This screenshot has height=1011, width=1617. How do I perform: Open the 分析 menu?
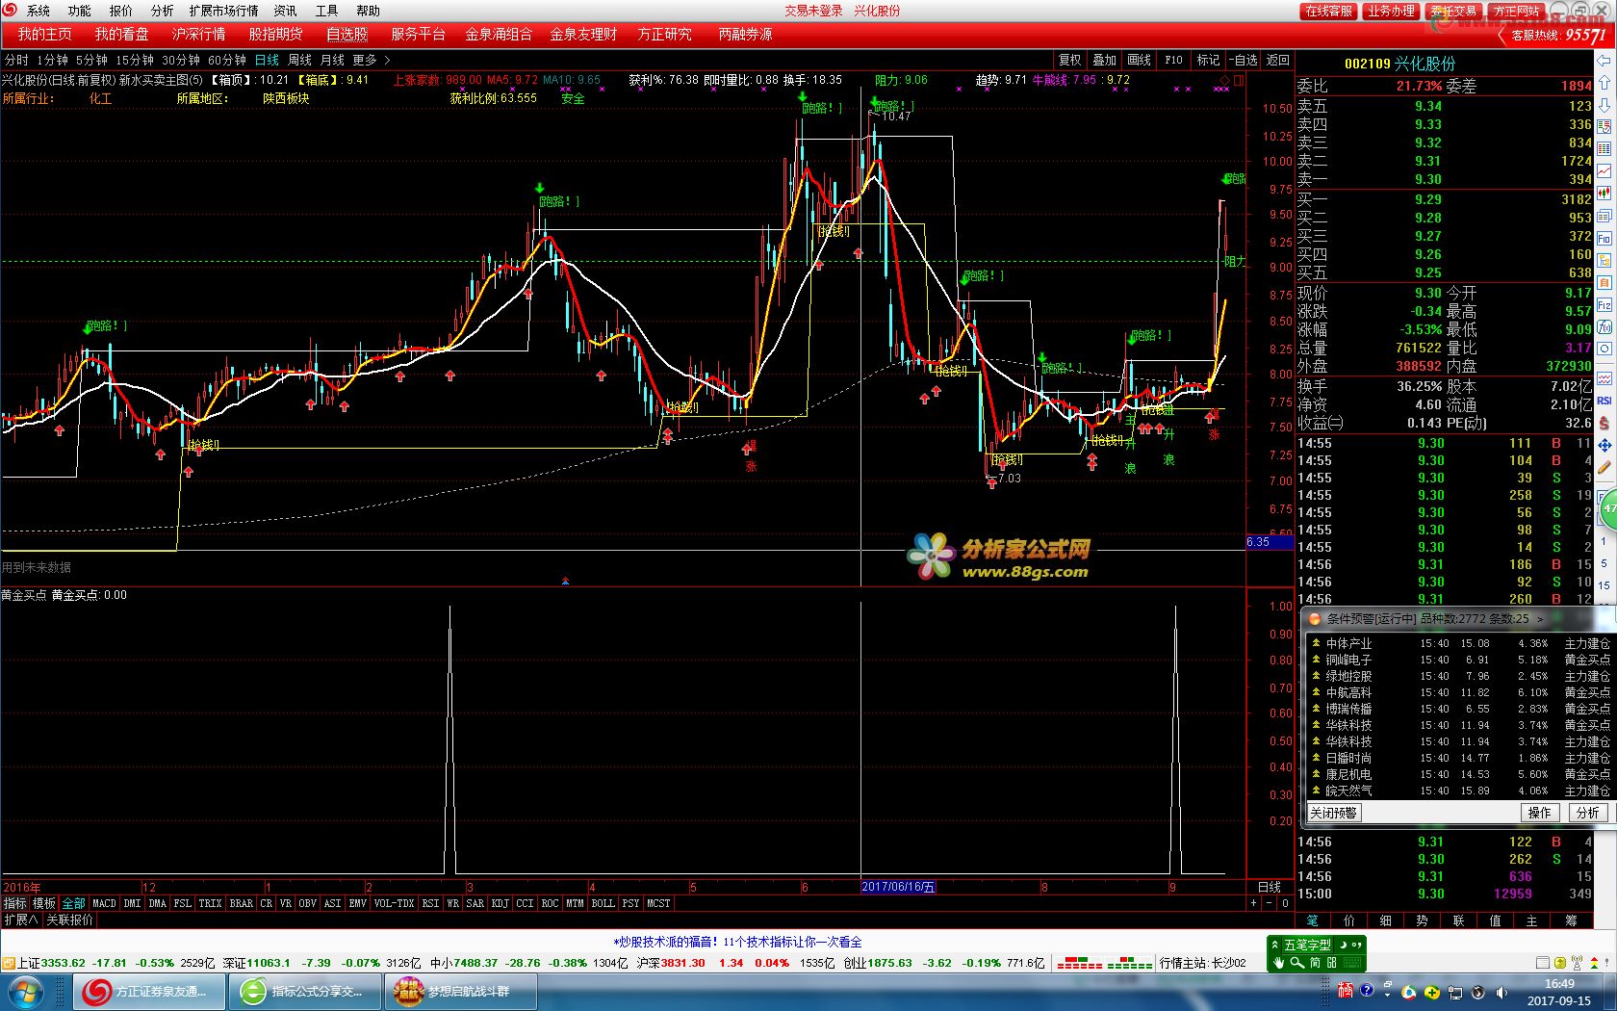click(x=163, y=11)
